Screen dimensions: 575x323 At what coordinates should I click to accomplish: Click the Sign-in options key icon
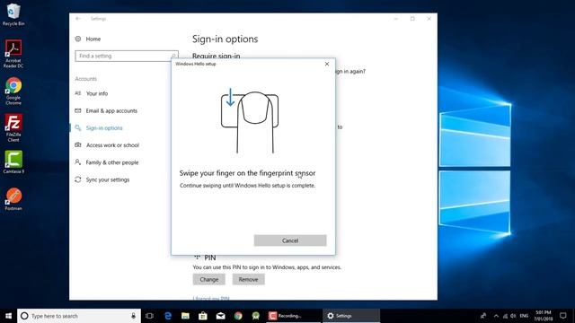[x=78, y=127]
